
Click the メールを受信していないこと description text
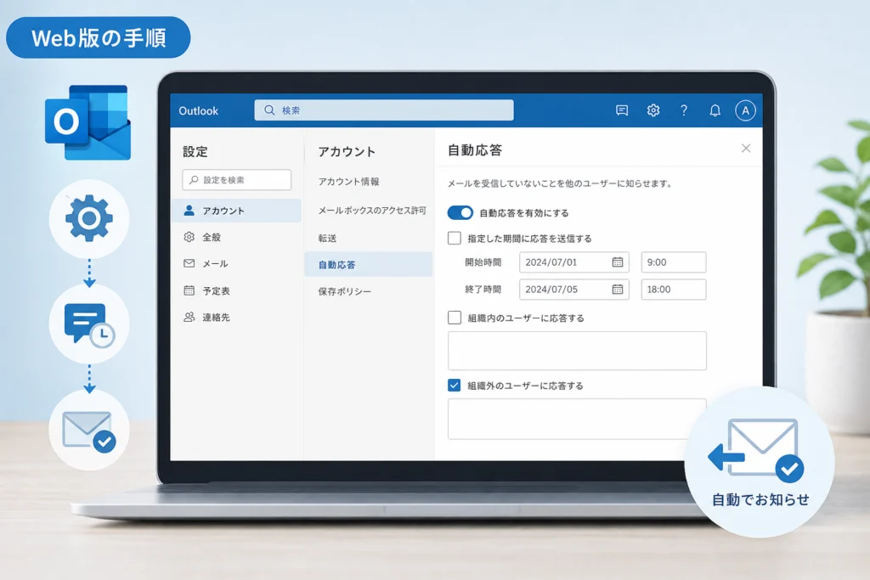560,183
